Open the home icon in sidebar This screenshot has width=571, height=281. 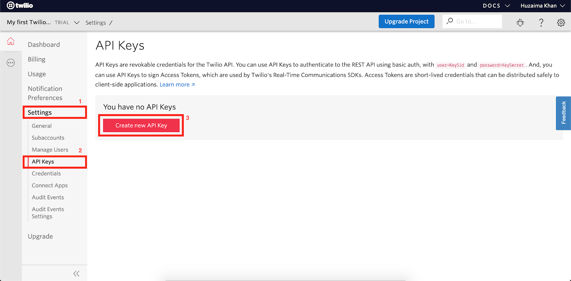tap(11, 41)
